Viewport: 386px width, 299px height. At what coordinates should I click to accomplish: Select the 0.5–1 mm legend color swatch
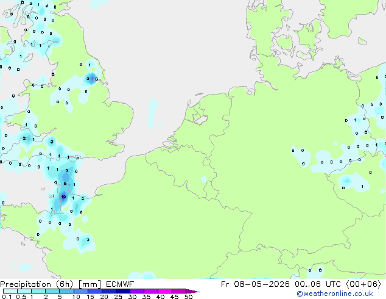pos(24,291)
